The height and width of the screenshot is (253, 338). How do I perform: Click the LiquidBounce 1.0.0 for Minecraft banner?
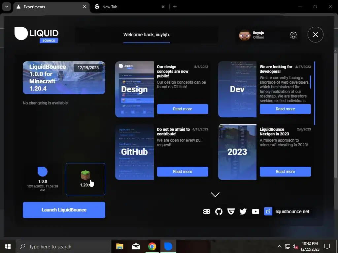coord(64,78)
